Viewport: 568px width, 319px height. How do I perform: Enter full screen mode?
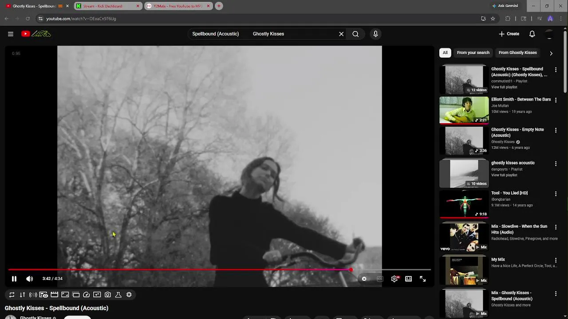tap(422, 279)
